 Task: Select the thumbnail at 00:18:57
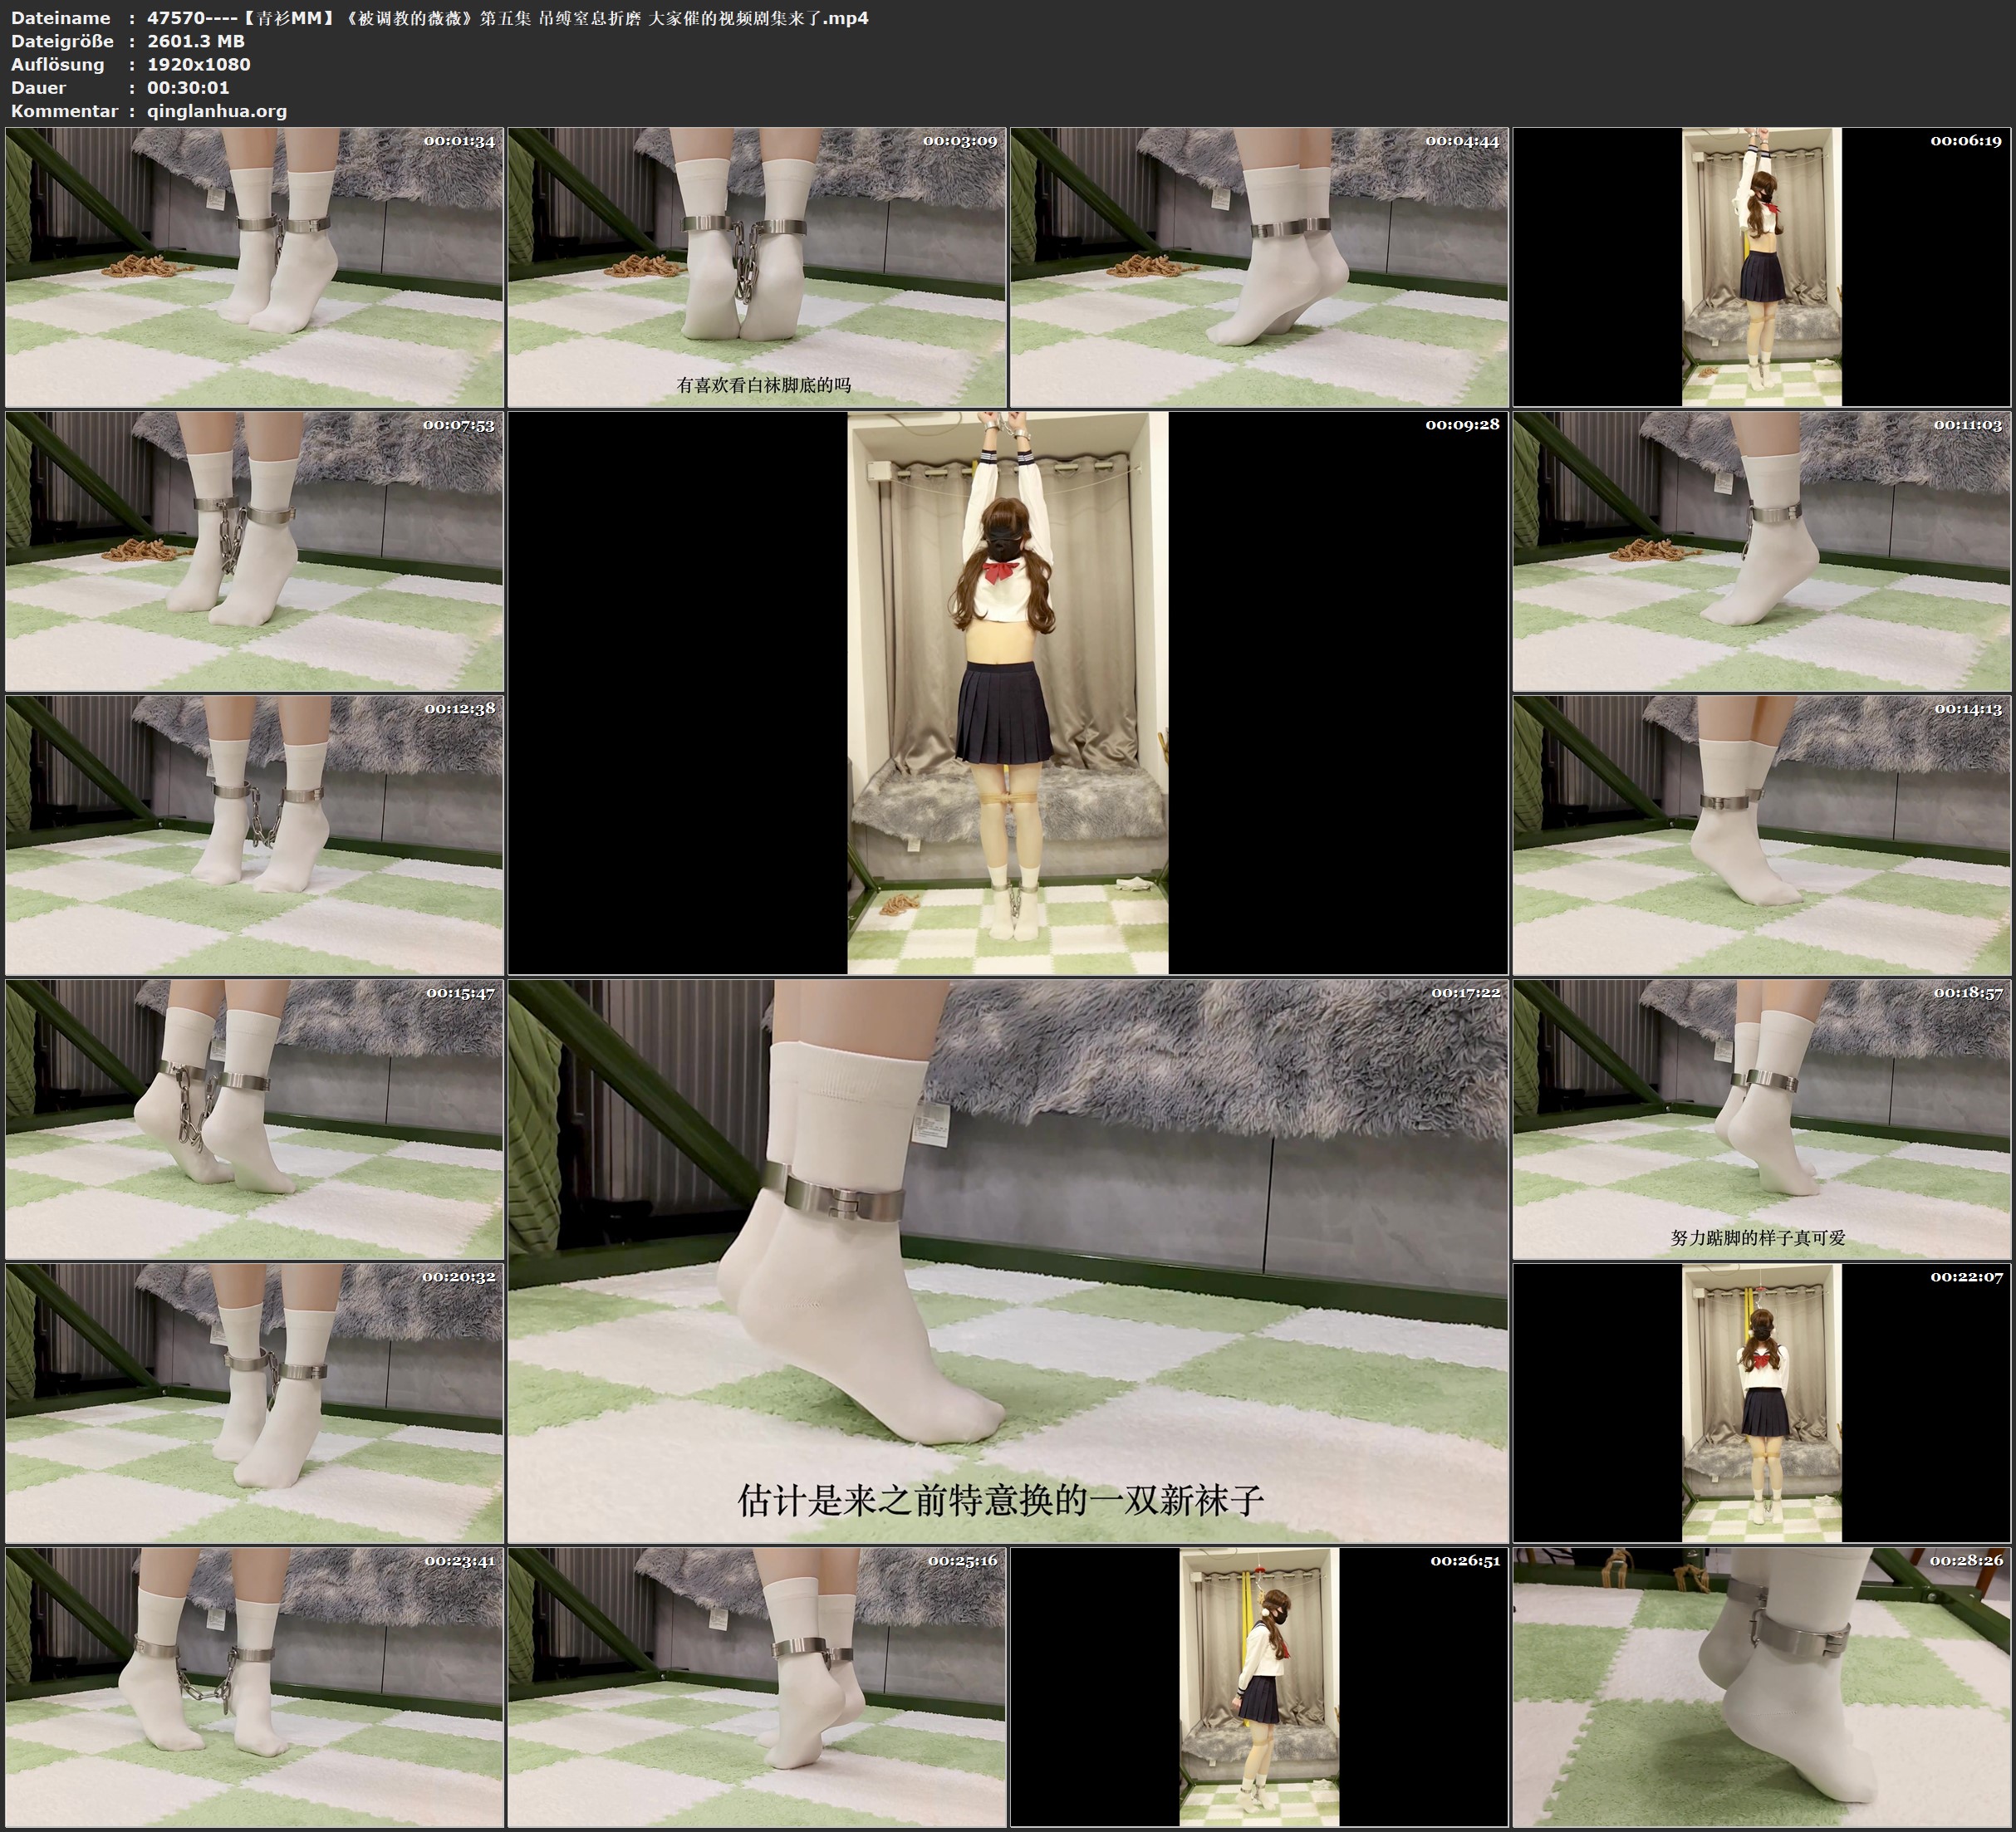[x=1762, y=1119]
